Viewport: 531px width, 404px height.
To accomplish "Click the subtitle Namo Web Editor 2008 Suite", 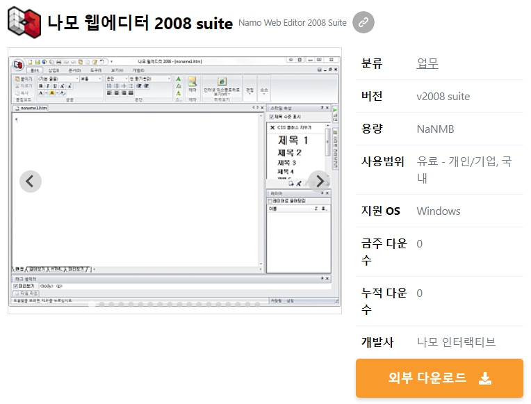I will (x=292, y=23).
